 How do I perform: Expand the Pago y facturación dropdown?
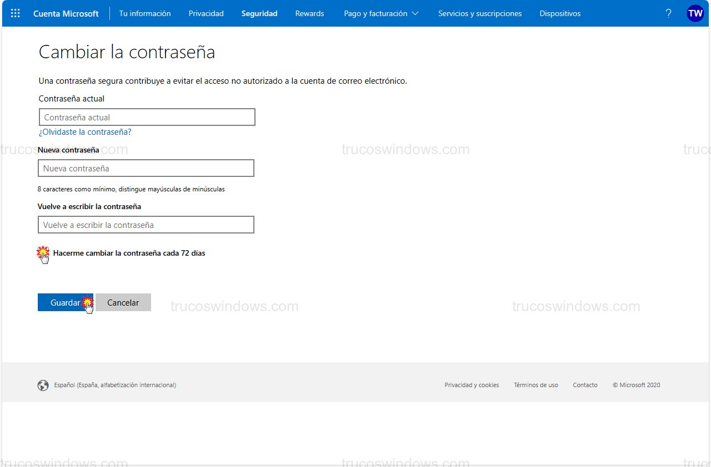[x=381, y=13]
